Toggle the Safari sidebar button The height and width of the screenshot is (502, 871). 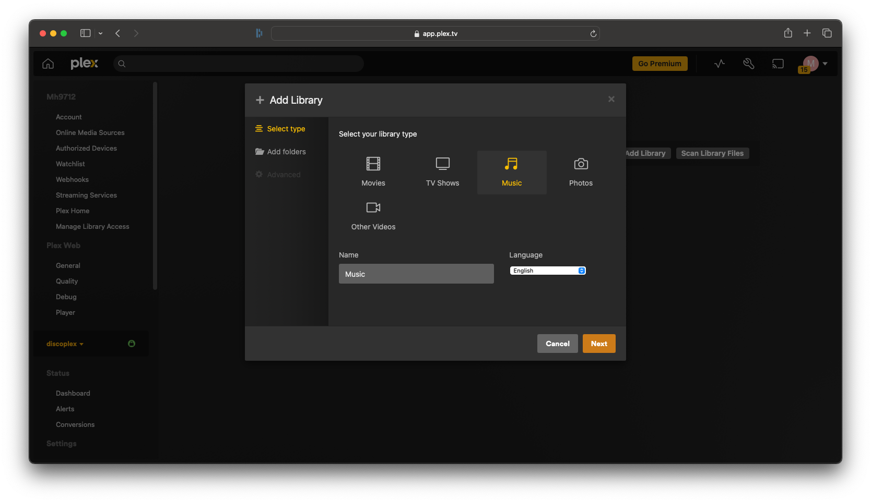(x=86, y=33)
